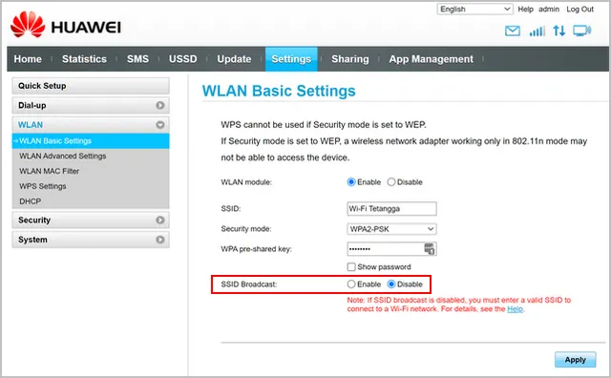This screenshot has height=378, width=611.
Task: Click the WLAN Basic Settings heading
Action: tap(279, 92)
